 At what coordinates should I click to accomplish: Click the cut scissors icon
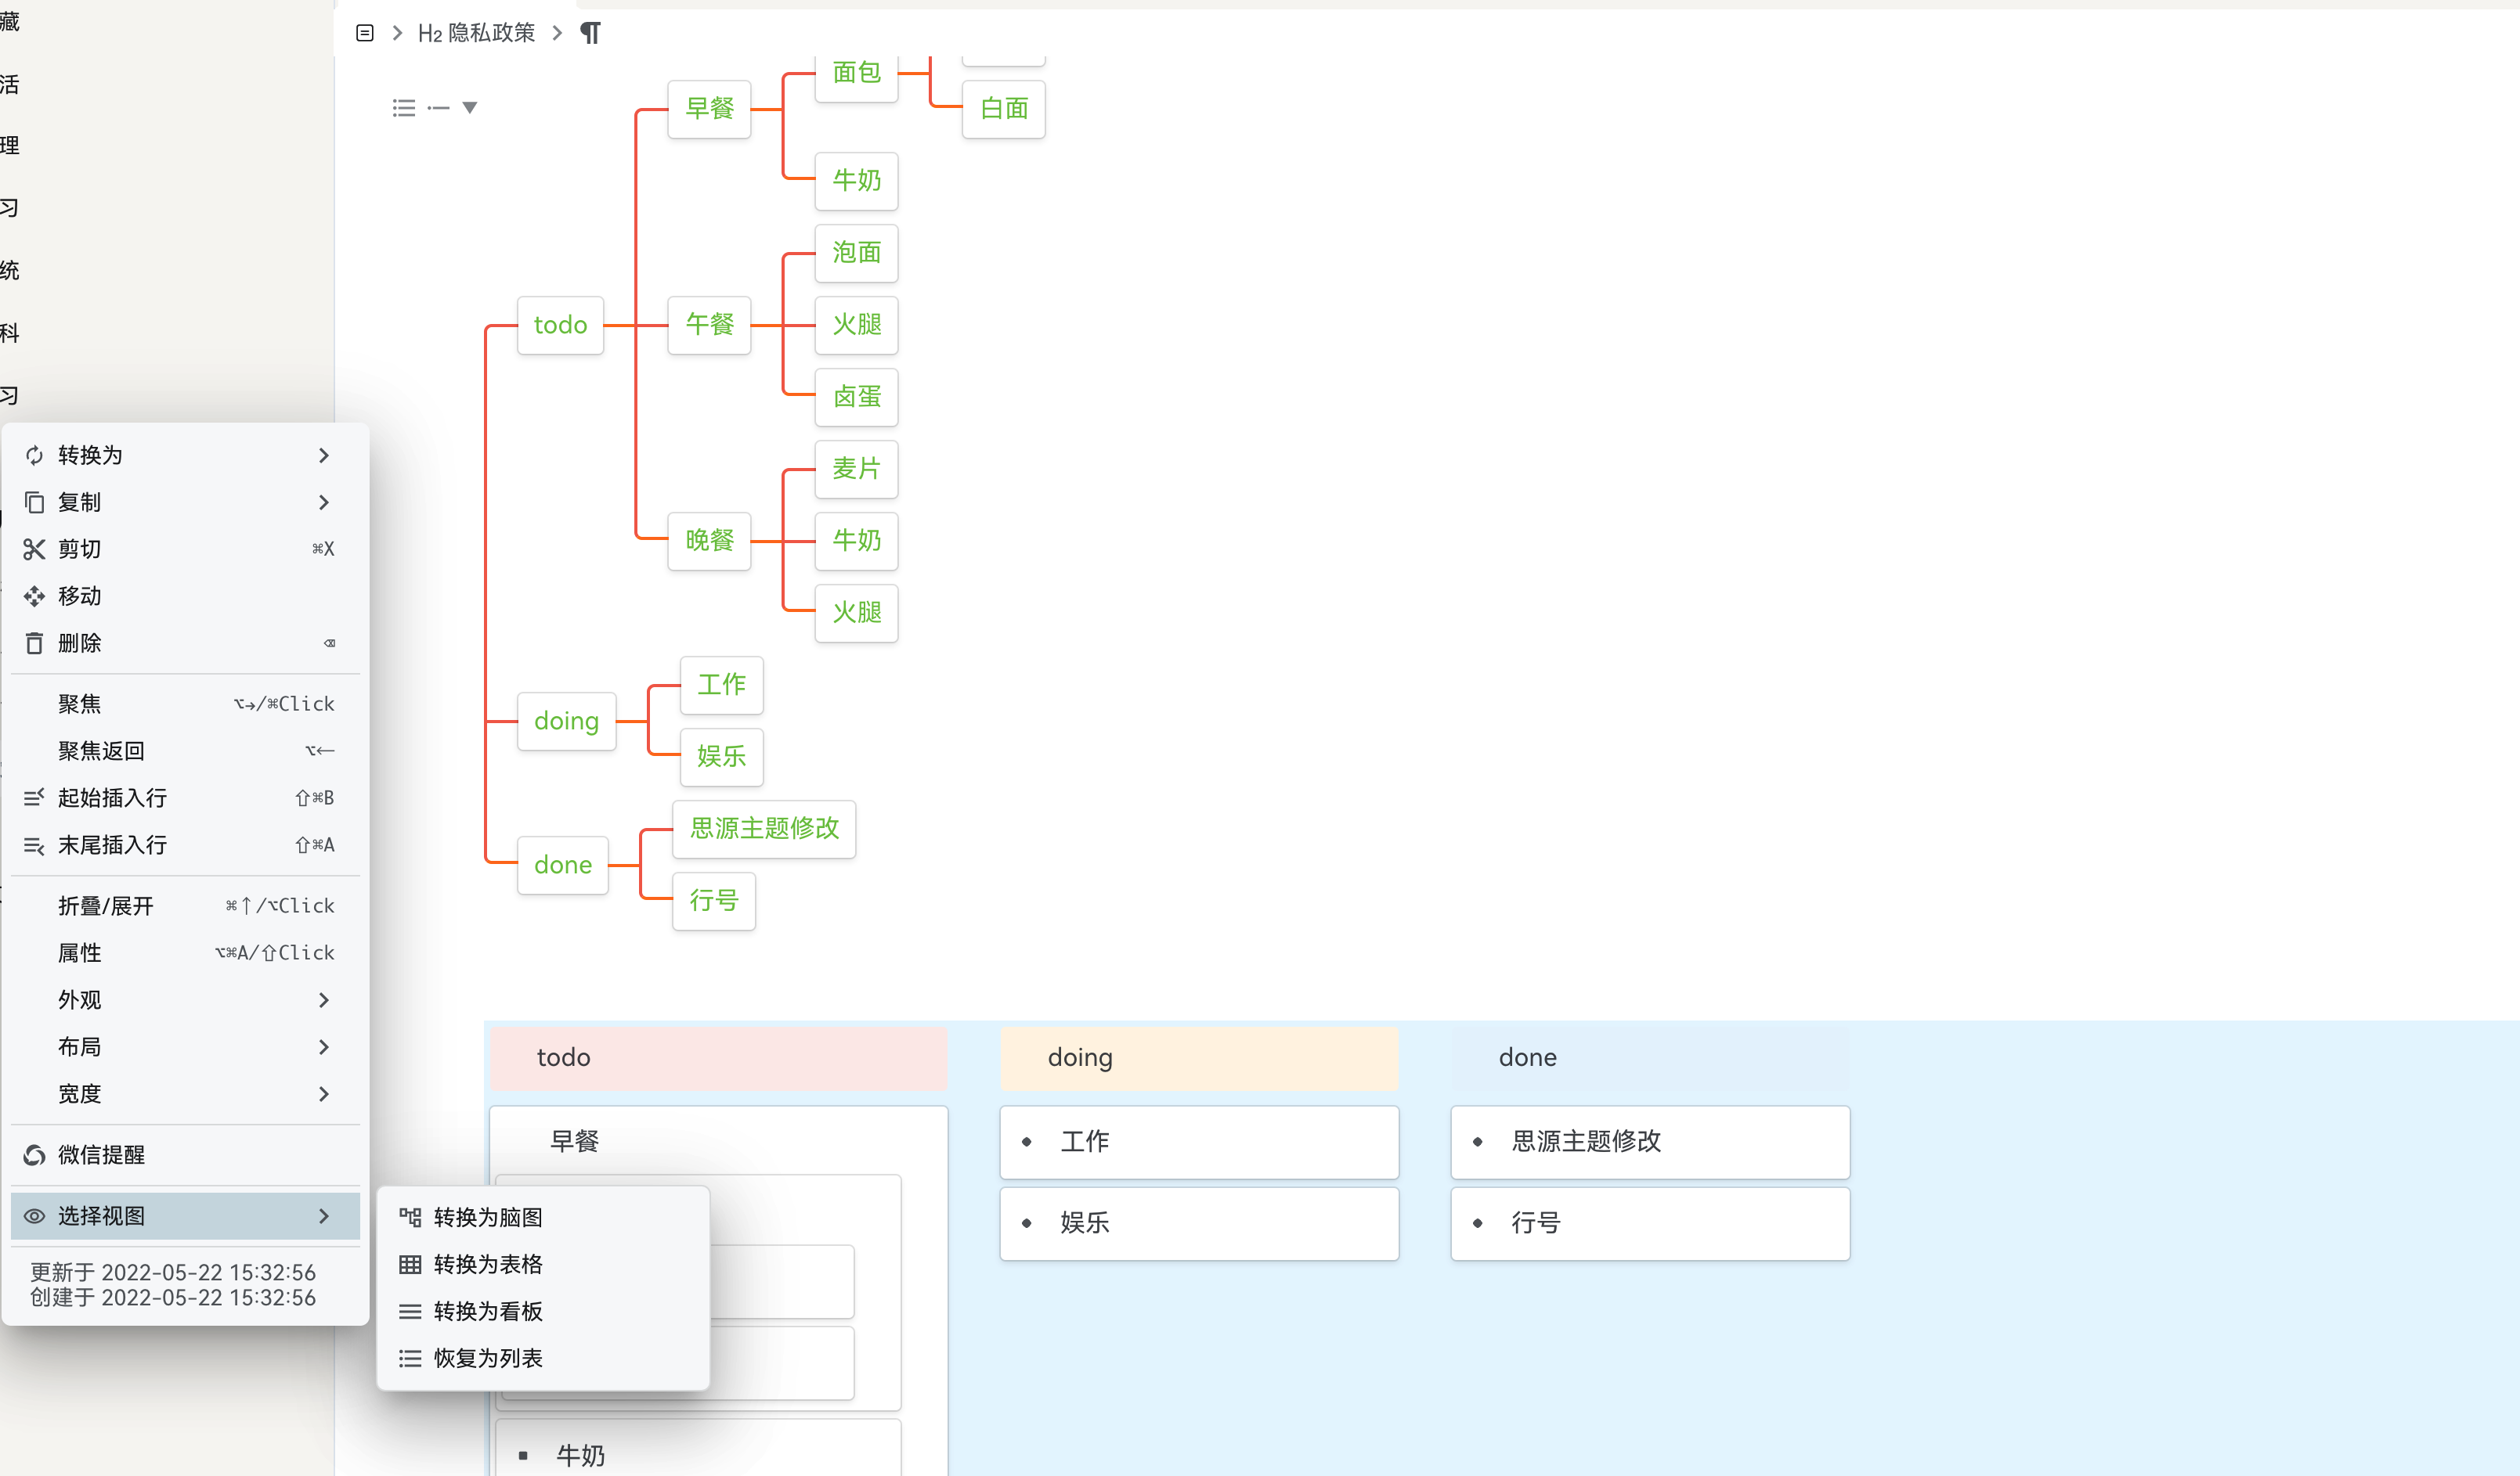click(x=34, y=549)
